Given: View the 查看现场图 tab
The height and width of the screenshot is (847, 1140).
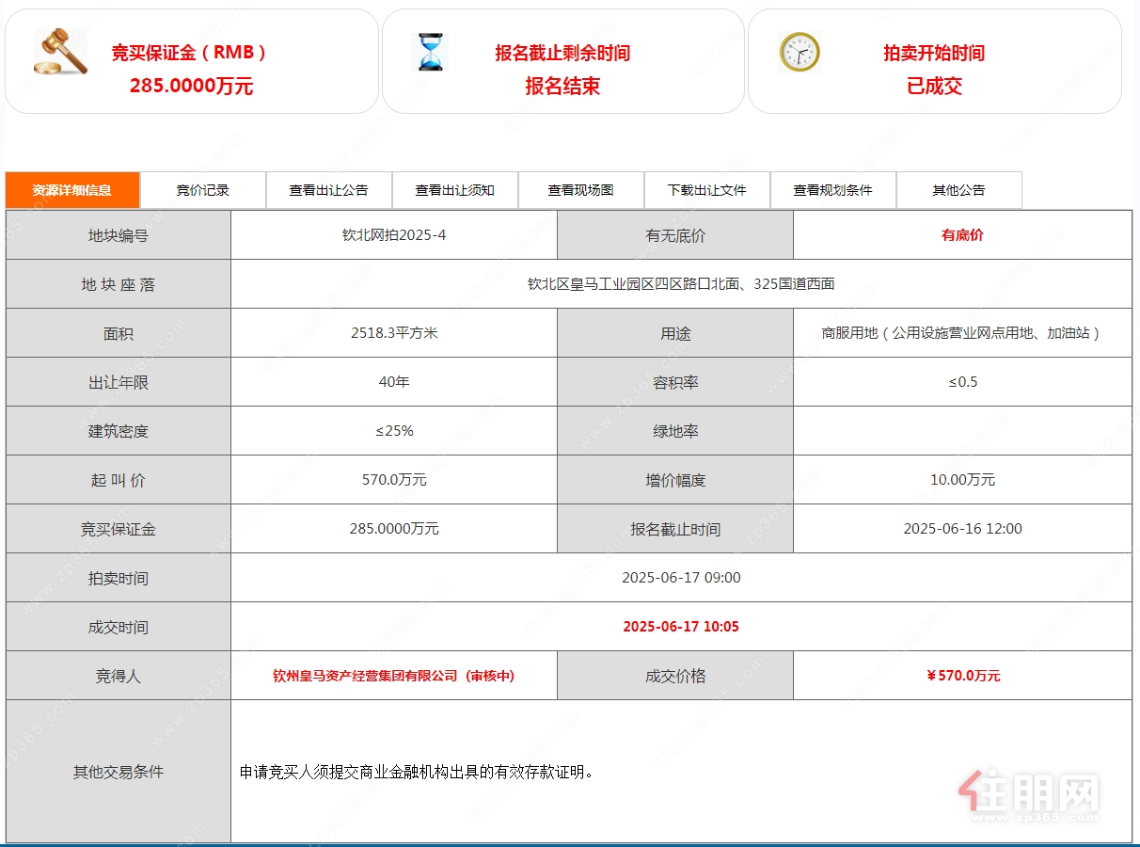Looking at the screenshot, I should 580,190.
